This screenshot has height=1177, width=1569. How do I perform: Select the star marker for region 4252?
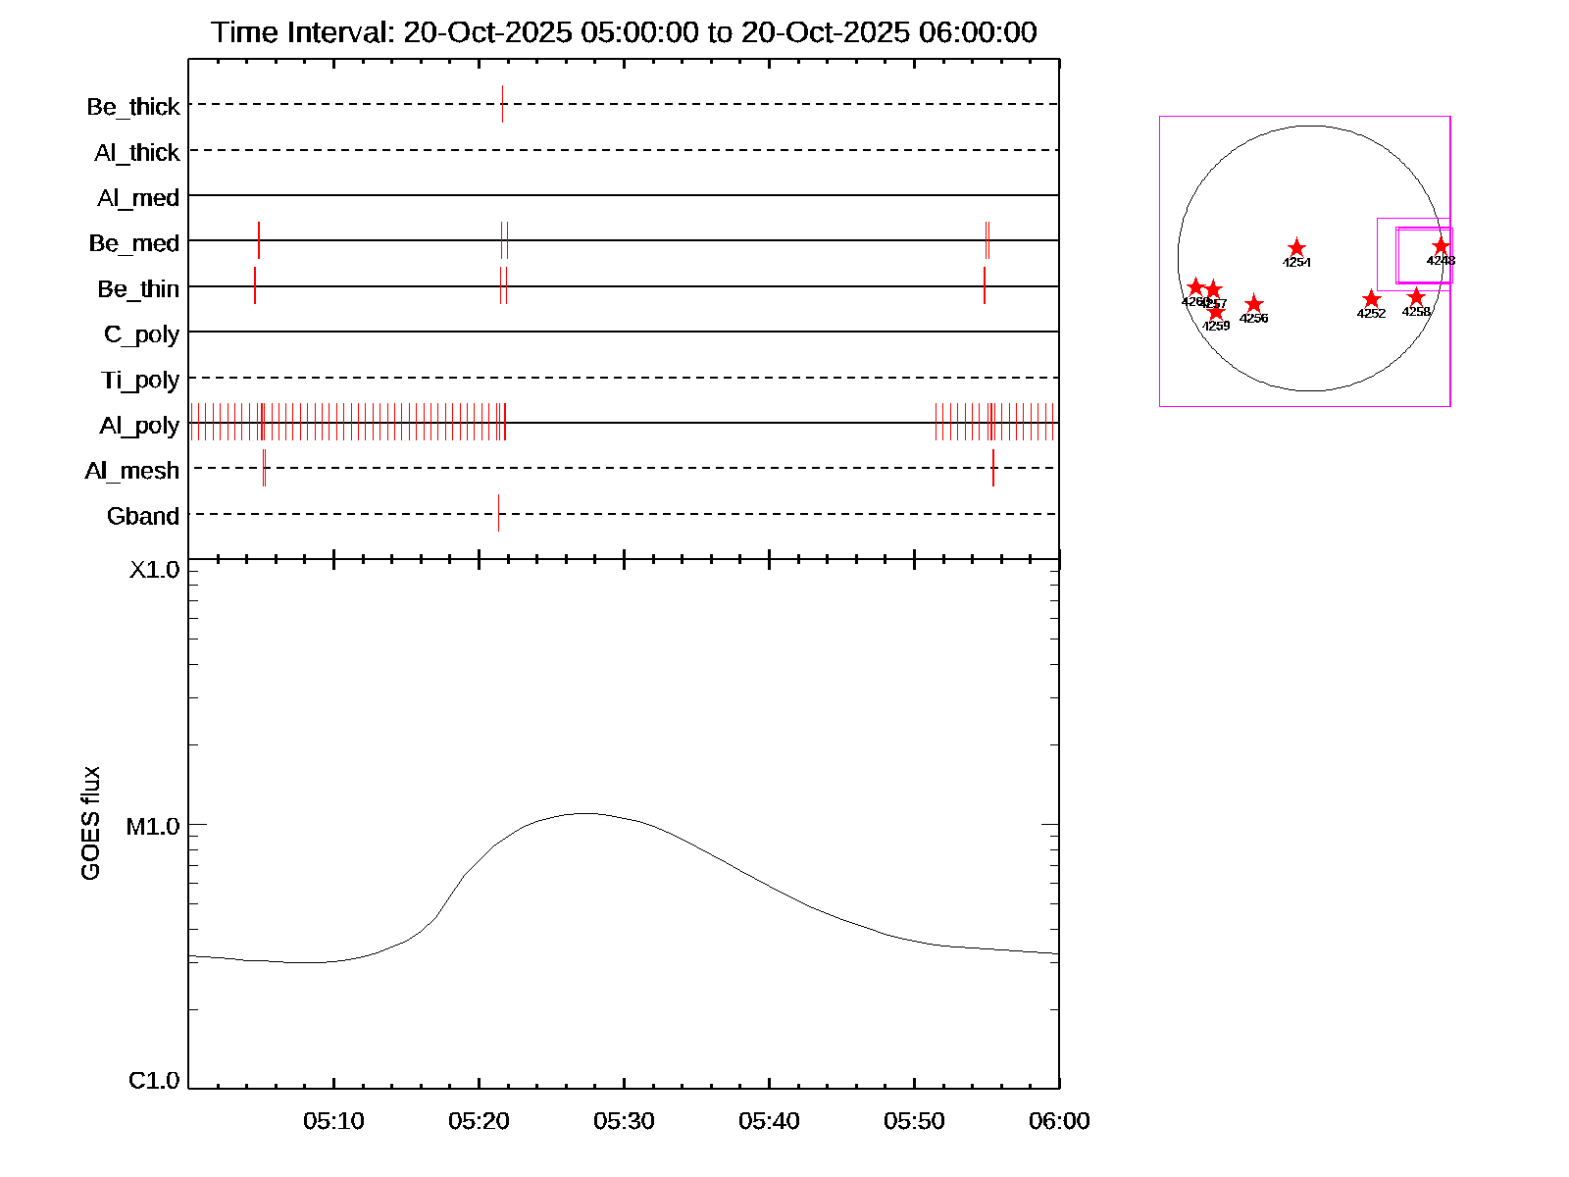[1371, 299]
